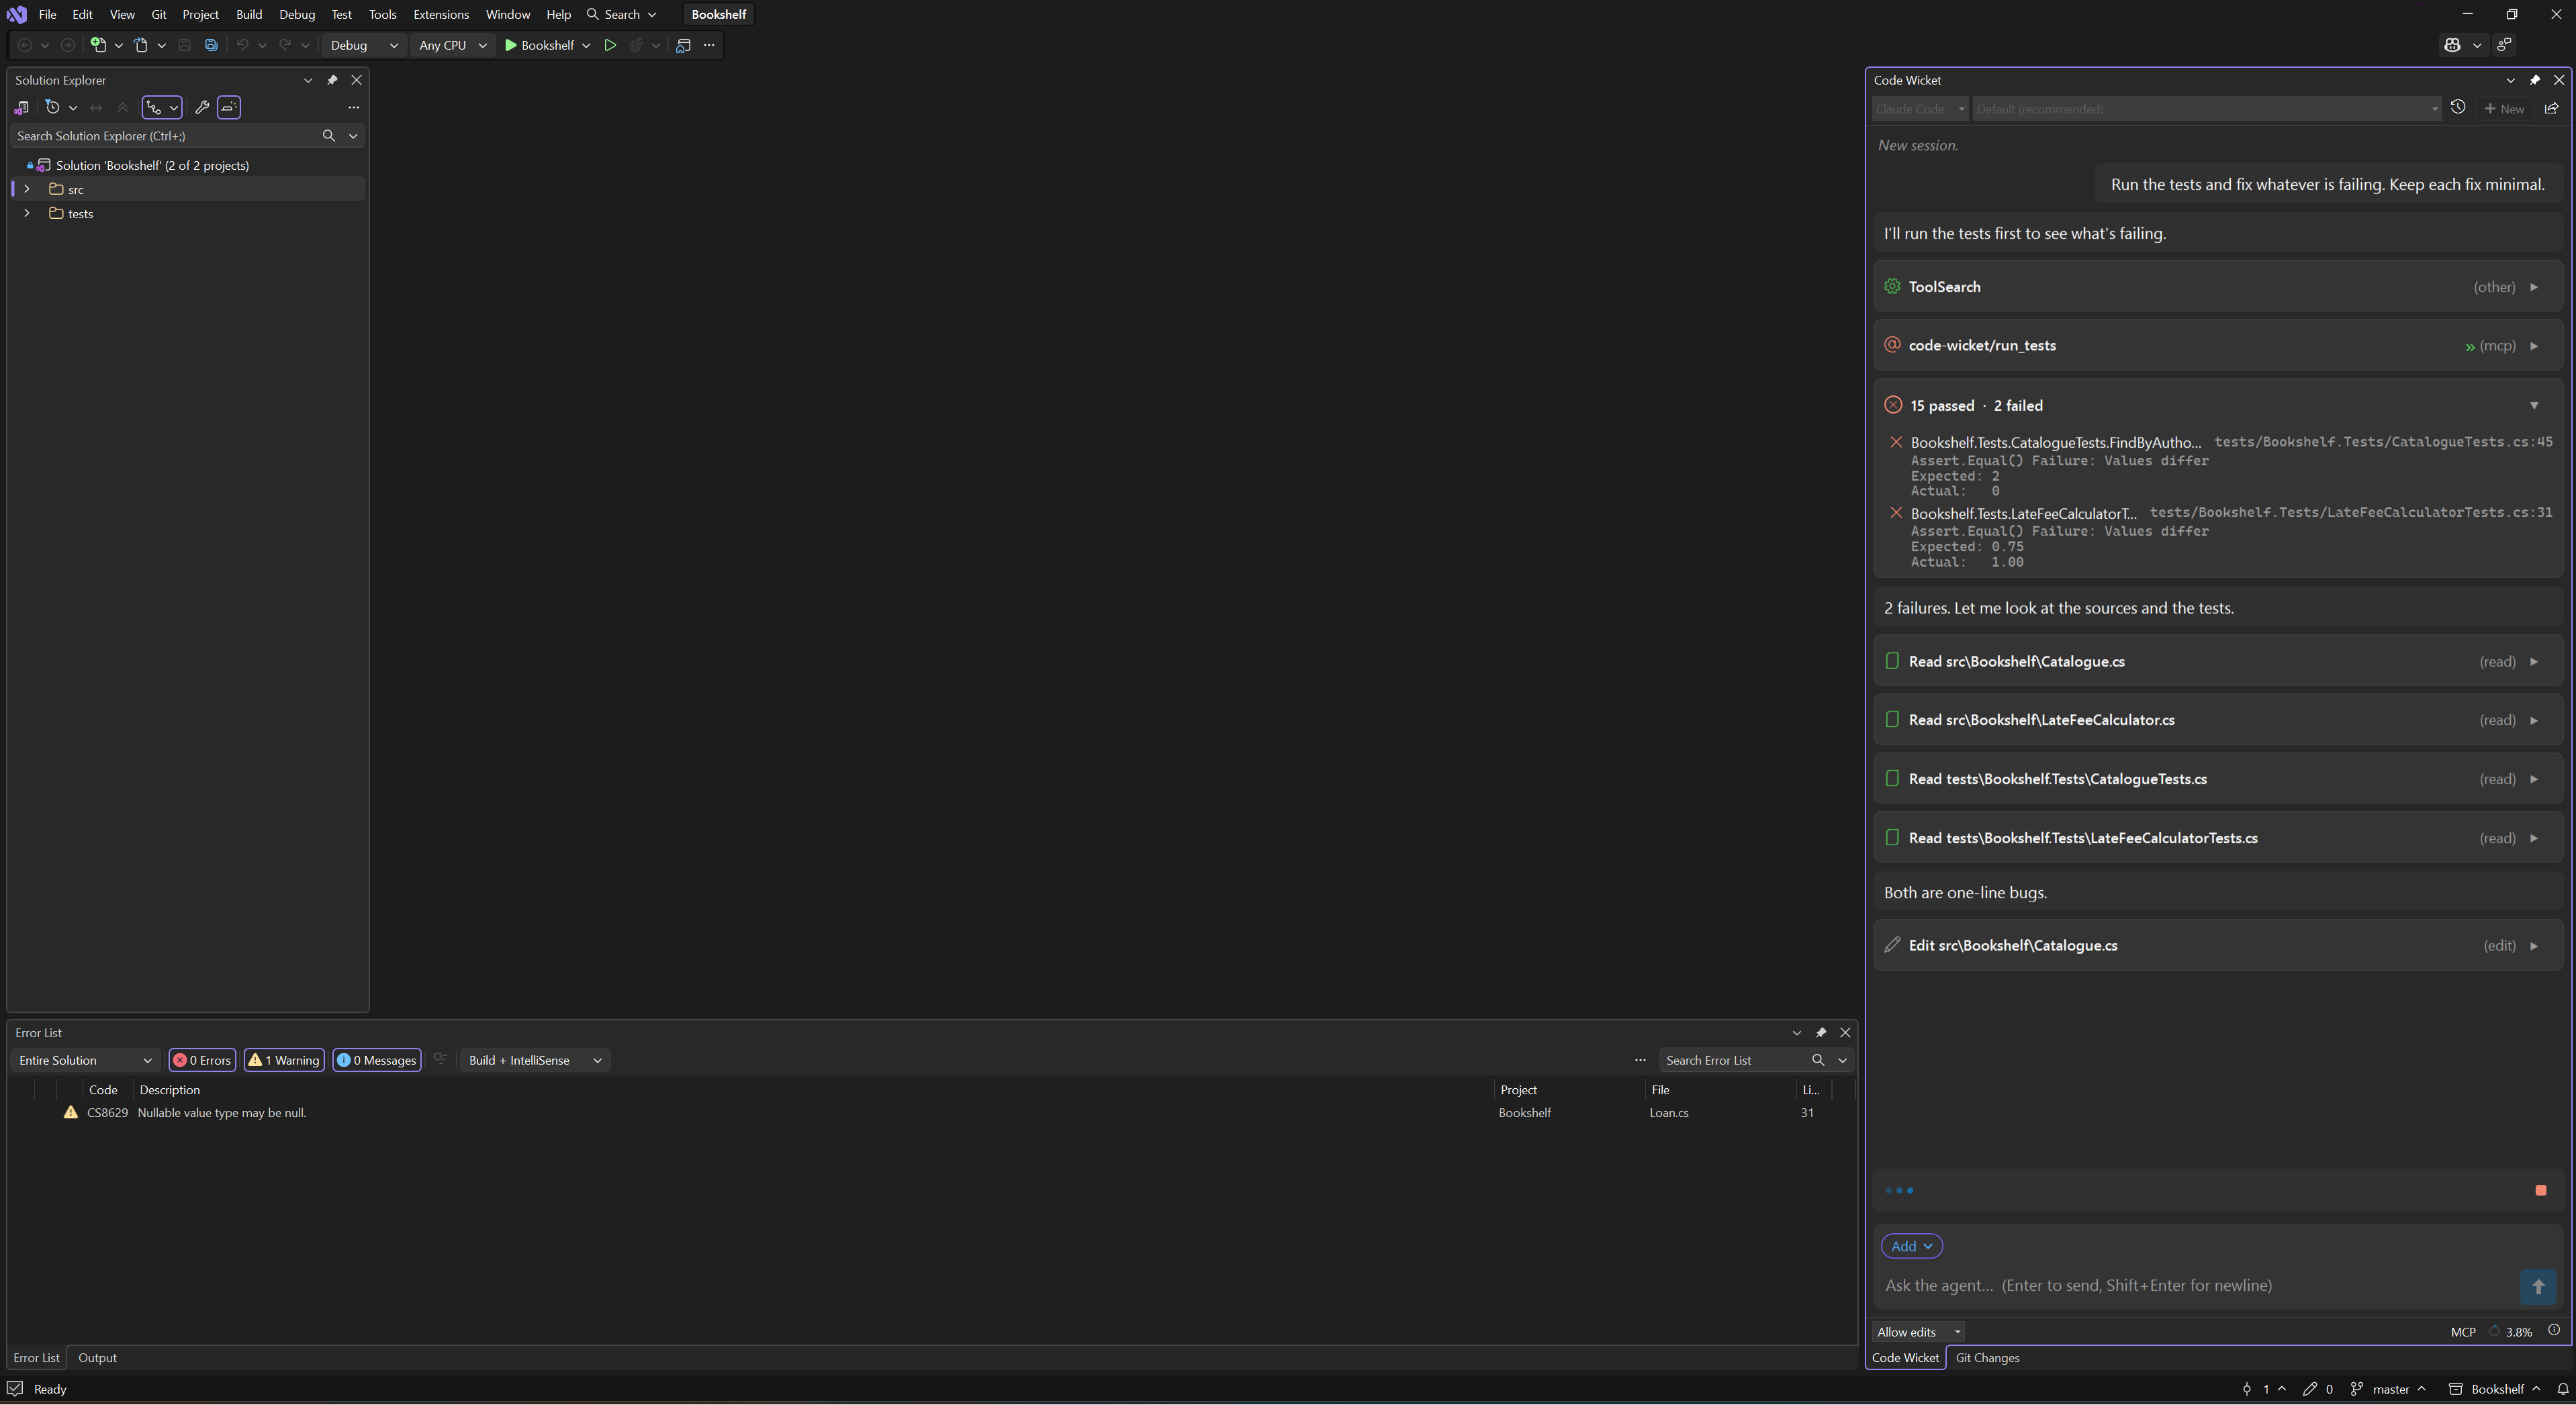Viewport: 2576px width, 1405px height.
Task: Switch to the Output tab
Action: point(97,1358)
